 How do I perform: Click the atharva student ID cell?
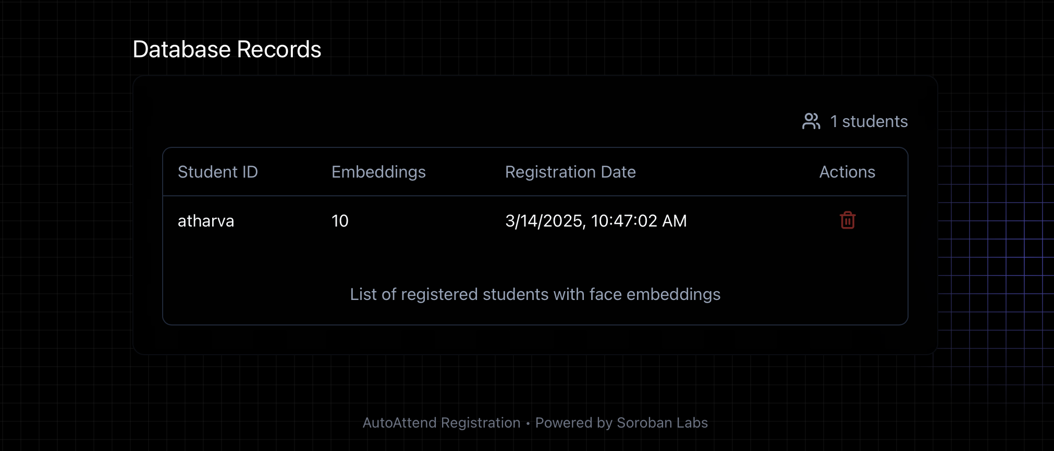coord(206,221)
